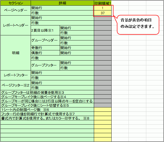This screenshot has width=164, height=142.
Task: Select the グループキーブレイク後に改ページする※4 row
Action: coord(47,97)
